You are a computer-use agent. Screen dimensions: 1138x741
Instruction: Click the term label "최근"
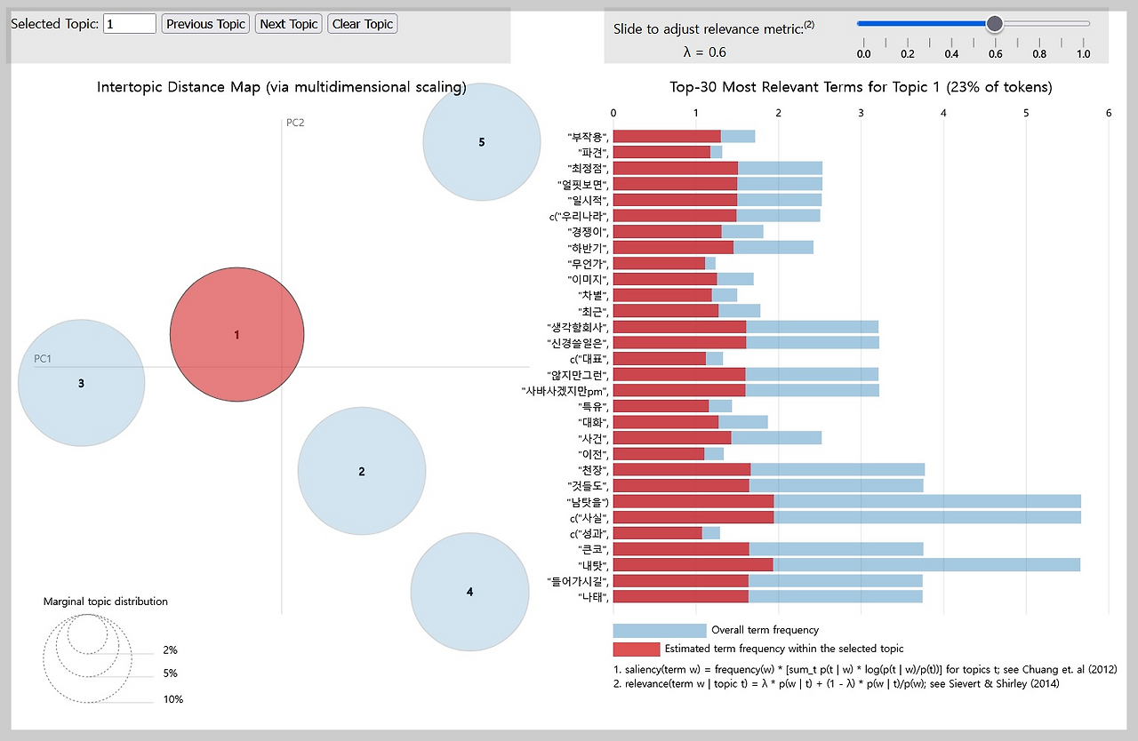(x=594, y=311)
